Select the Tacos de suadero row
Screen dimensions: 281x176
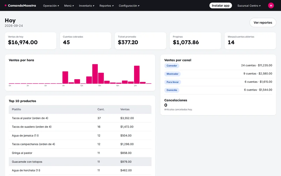[80, 127]
